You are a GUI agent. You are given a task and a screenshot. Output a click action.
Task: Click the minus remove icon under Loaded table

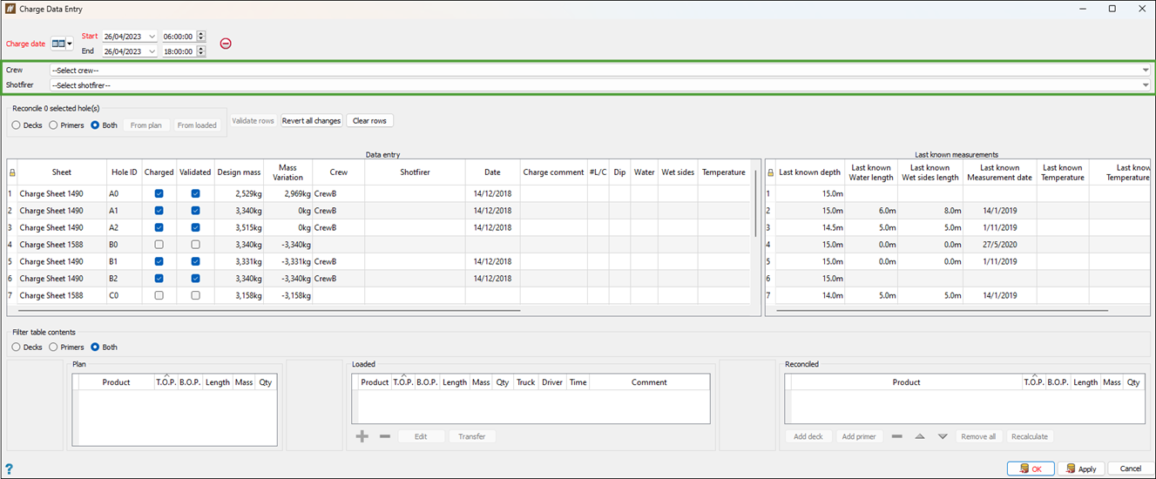[385, 436]
